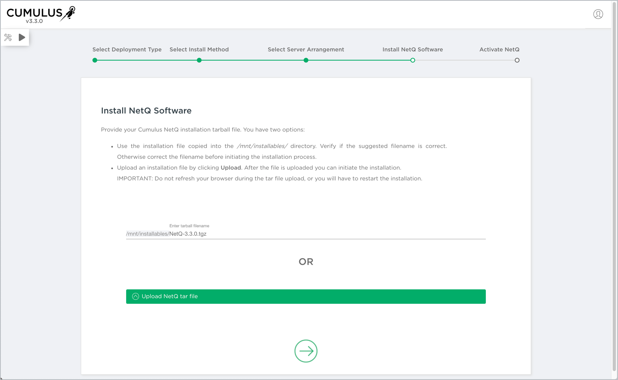Screen dimensions: 618x380
Task: Click the Install NetQ Software step circle
Action: coord(412,60)
